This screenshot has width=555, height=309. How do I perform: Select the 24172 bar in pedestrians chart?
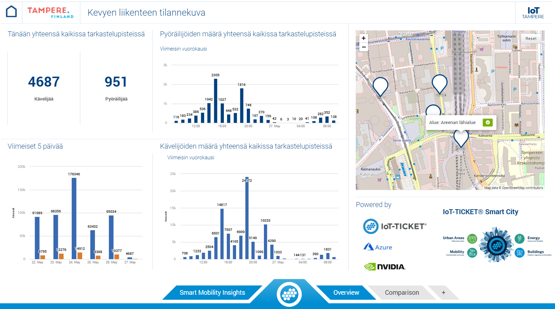[x=247, y=218]
